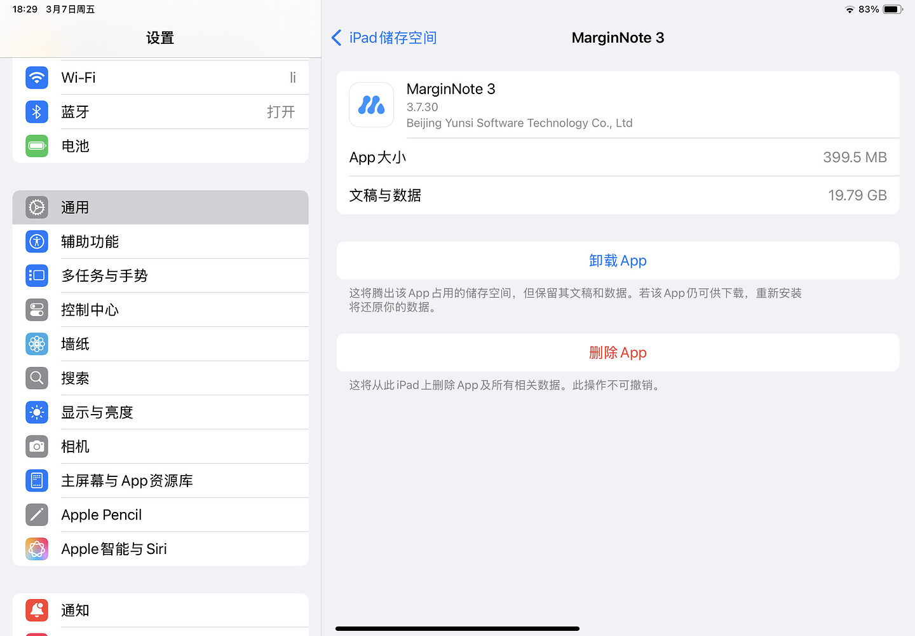Tap the Display & Brightness sun icon
Screen dimensions: 915x636
[37, 412]
